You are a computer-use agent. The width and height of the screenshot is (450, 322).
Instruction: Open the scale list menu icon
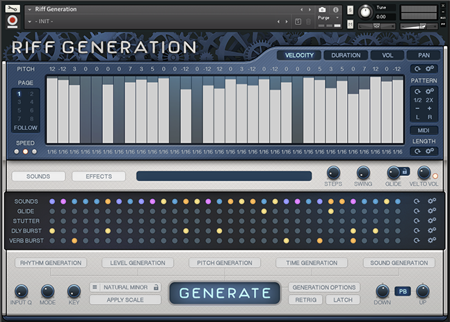coord(95,287)
